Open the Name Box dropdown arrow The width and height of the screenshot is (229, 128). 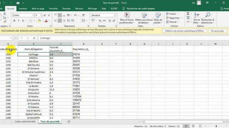(11, 38)
